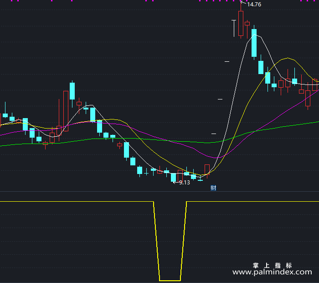
Task: Click the 14.76 high price label
Action: coord(254,5)
